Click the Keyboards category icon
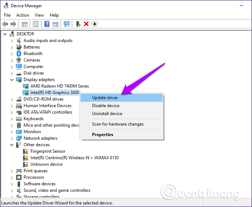Viewport: 252px width, 207px height. 19,119
